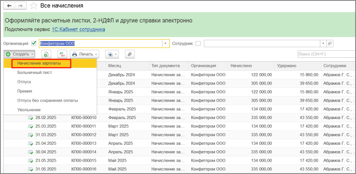Screen dimensions: 356x174
Task: Click date 31.05.2025 in the list
Action: [x=46, y=169]
